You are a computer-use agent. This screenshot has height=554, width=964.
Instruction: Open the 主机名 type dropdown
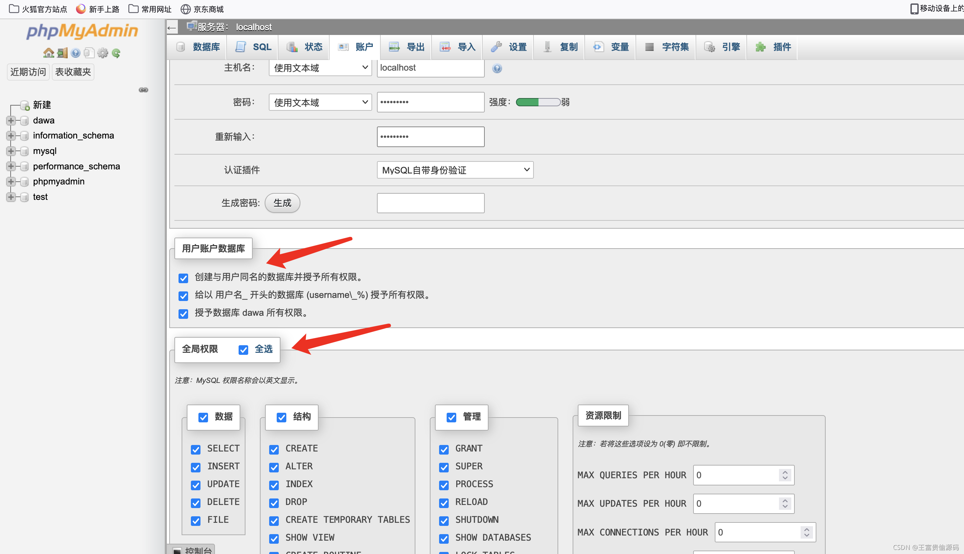coord(320,68)
